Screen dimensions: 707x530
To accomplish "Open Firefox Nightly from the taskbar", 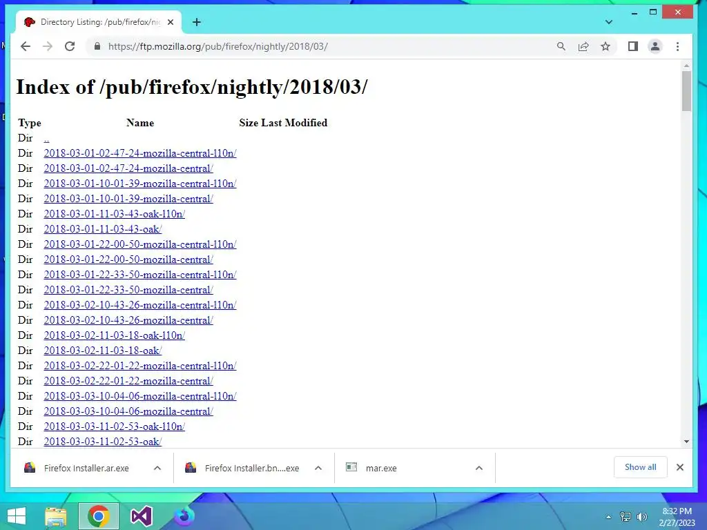I will [184, 516].
